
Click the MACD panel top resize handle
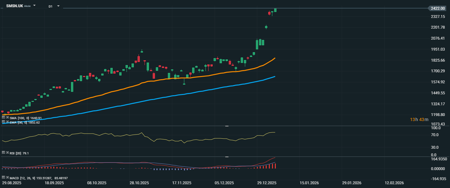(x=227, y=157)
